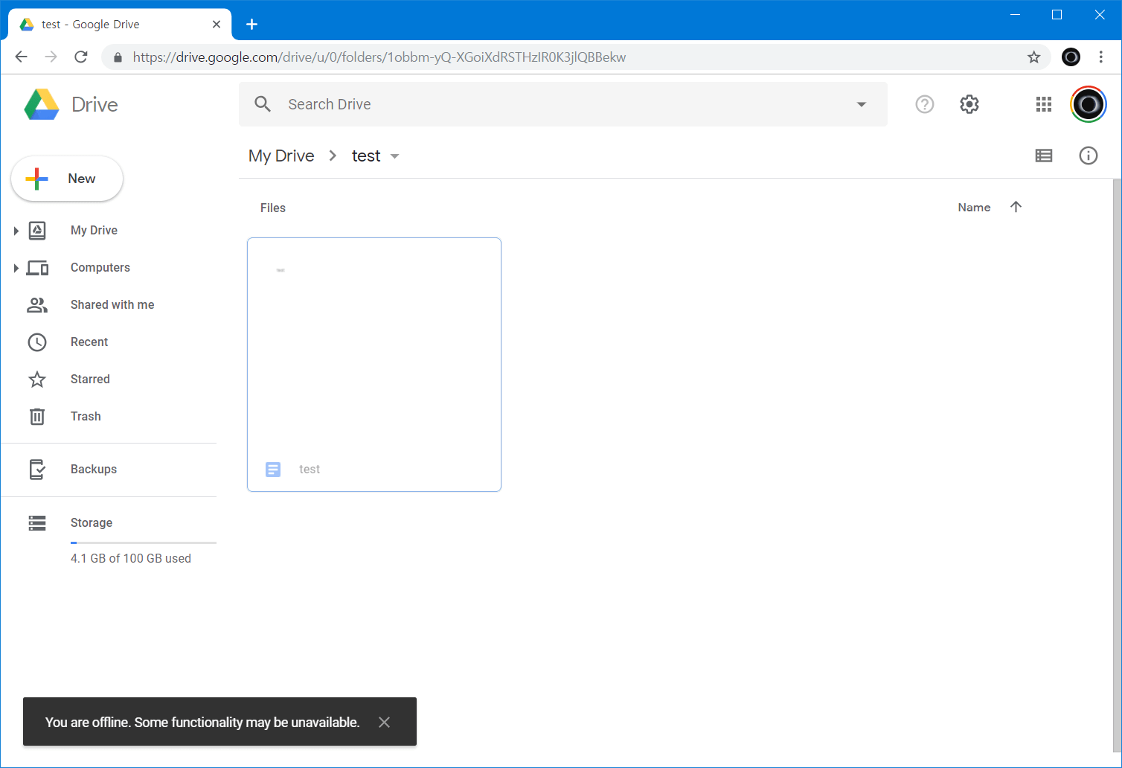Go to Shared with me

tap(112, 305)
